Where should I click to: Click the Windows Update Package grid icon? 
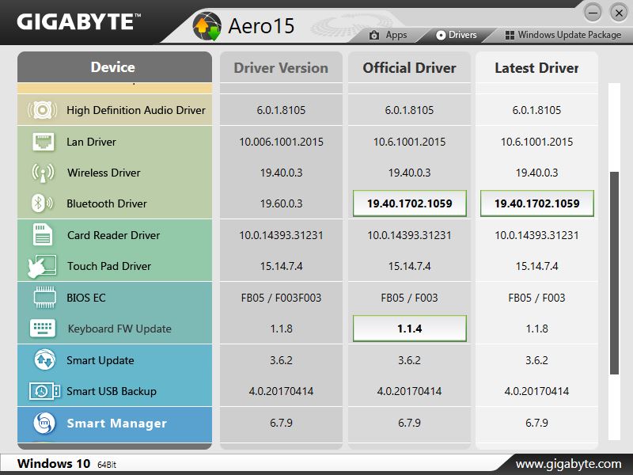click(510, 35)
